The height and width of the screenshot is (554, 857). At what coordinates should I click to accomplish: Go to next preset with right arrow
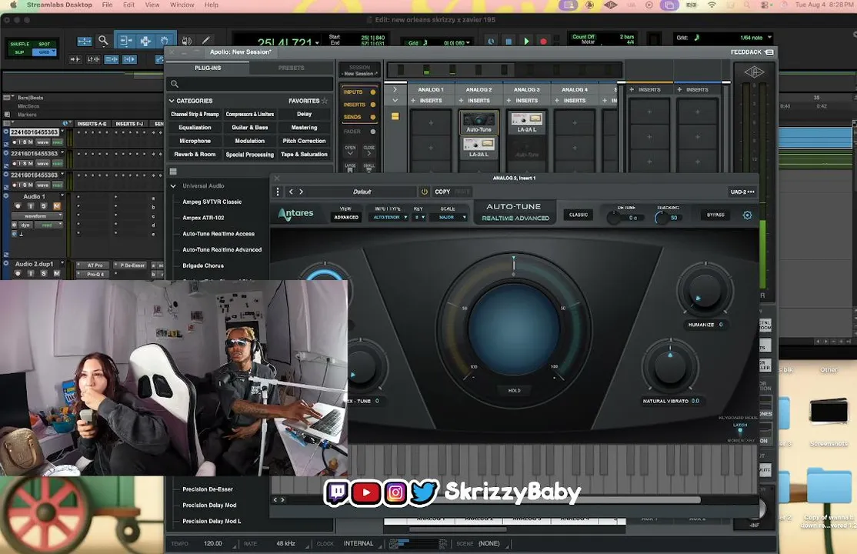[301, 192]
